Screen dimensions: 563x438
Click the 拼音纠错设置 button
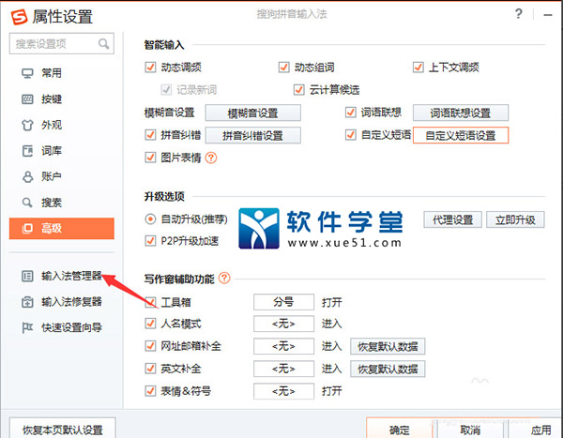click(253, 135)
